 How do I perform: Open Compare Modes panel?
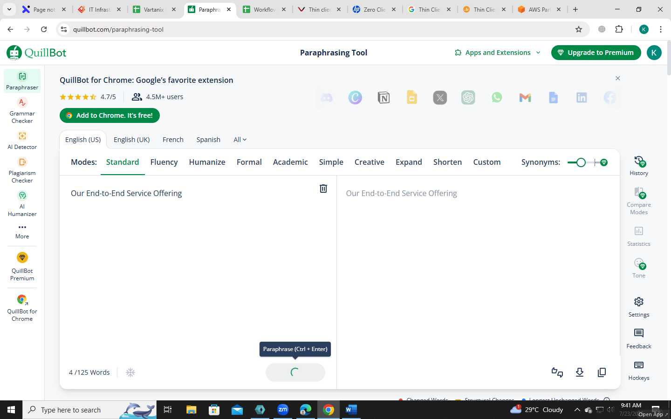coord(639,201)
